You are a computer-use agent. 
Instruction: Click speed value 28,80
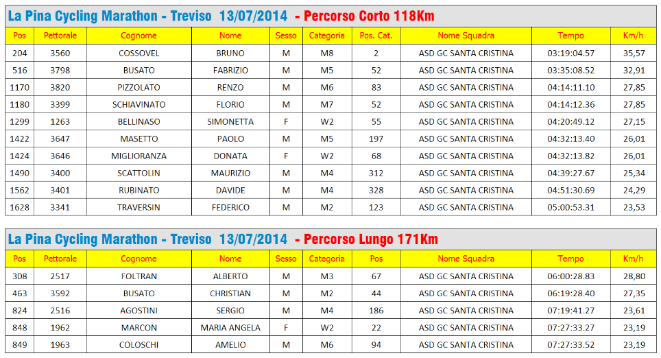(634, 276)
